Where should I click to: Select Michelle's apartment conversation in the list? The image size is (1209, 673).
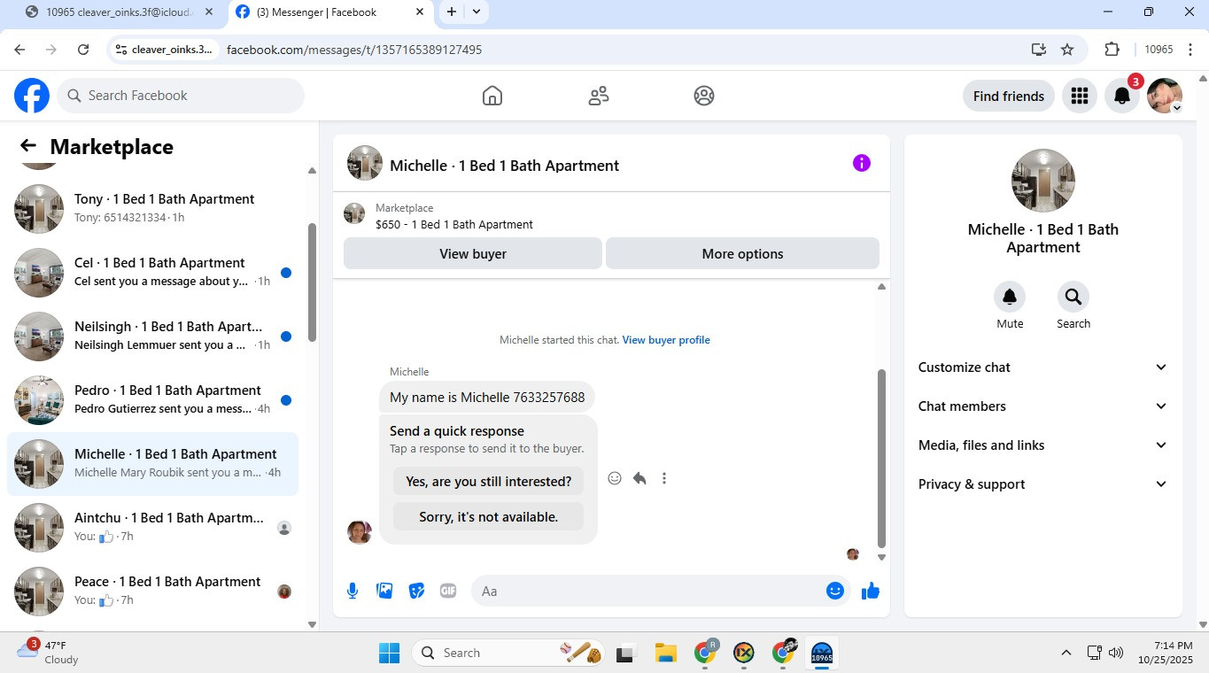point(152,464)
